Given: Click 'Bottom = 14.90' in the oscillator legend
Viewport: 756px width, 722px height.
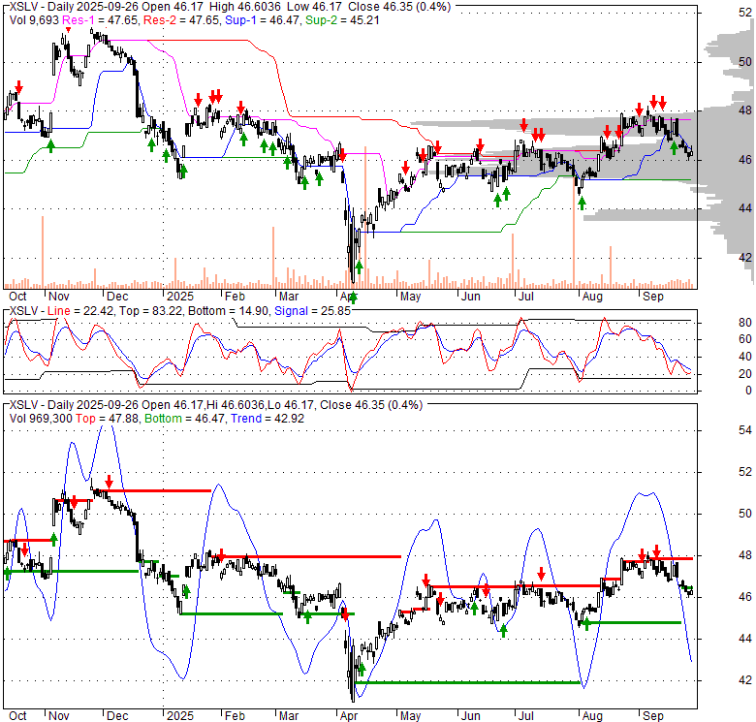Looking at the screenshot, I should point(229,311).
